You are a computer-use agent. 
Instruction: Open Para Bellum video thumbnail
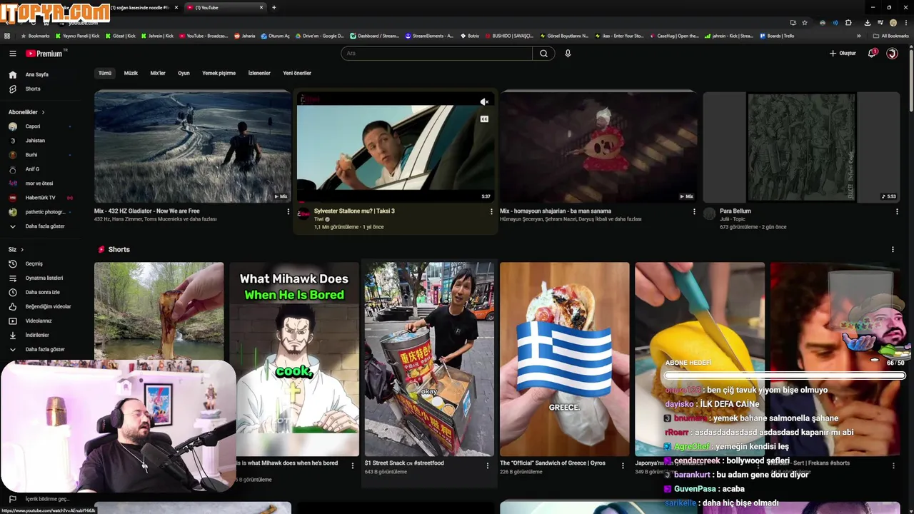801,146
